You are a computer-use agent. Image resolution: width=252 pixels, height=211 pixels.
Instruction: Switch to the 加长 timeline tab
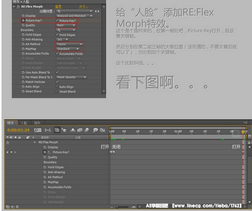37,123
